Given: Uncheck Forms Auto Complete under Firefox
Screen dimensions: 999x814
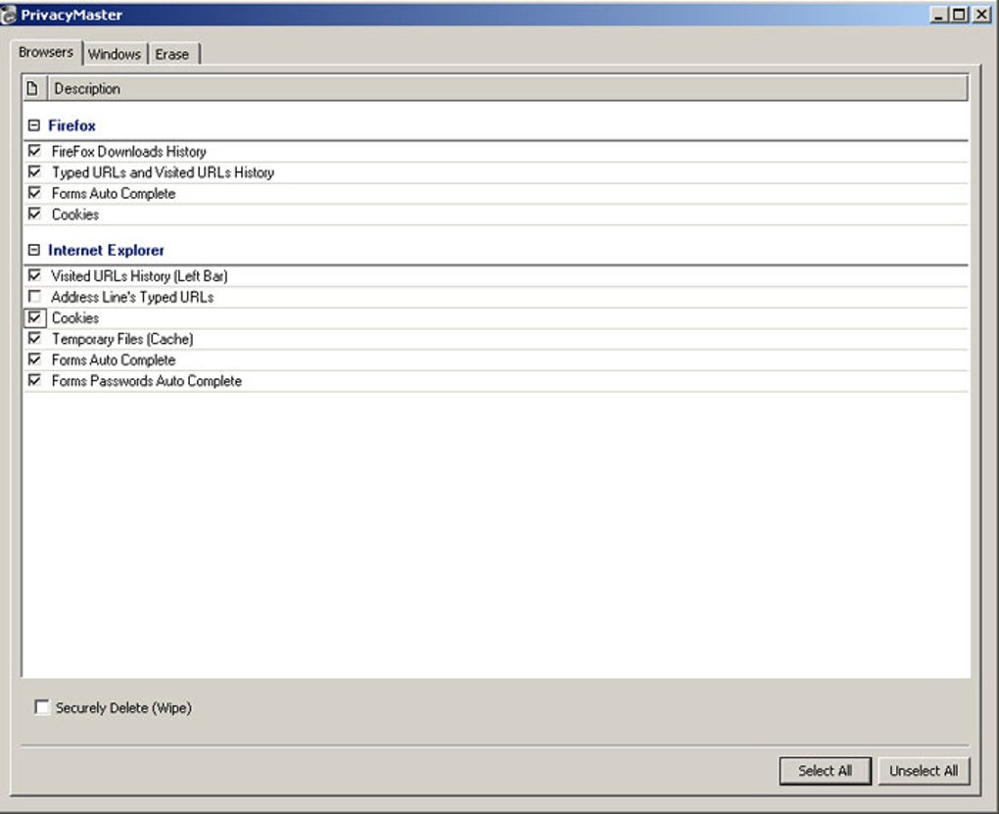Looking at the screenshot, I should pos(35,193).
